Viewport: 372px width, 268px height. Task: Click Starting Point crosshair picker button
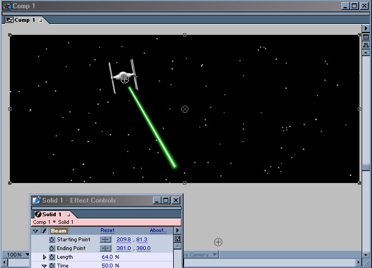click(x=105, y=240)
